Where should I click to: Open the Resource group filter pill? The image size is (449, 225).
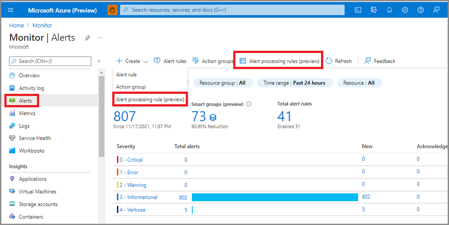coord(222,83)
